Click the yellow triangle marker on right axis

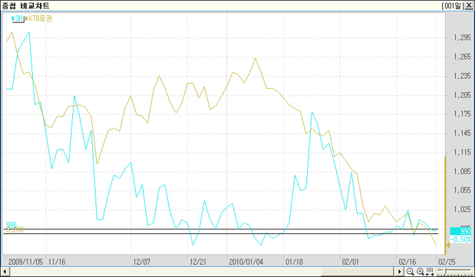click(x=447, y=246)
